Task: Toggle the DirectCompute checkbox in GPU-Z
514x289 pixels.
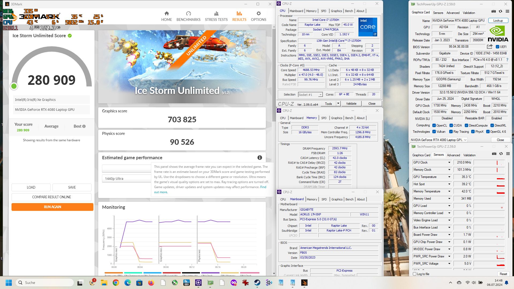Action: click(x=466, y=125)
